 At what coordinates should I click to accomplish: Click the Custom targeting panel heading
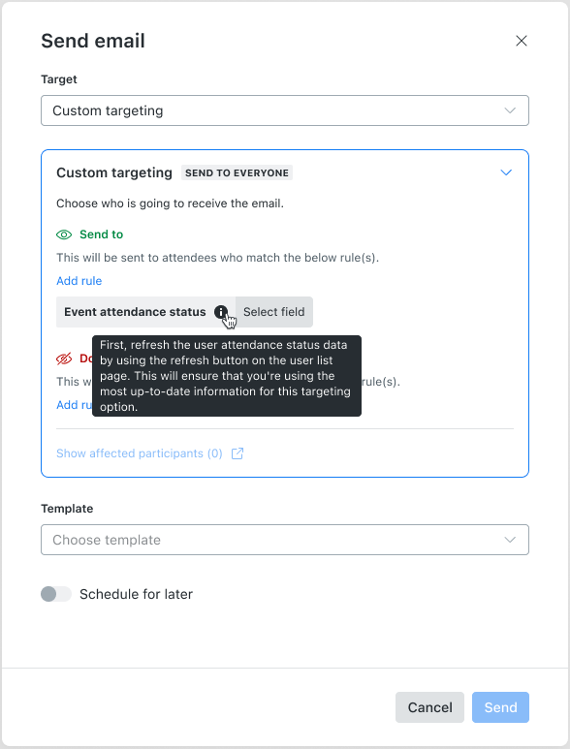114,172
